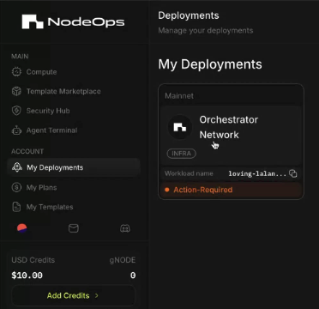This screenshot has width=319, height=309.
Task: Open My Plans
Action: click(41, 187)
